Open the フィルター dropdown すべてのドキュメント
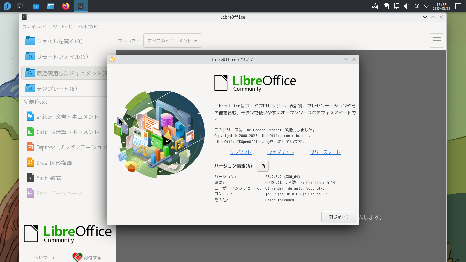Viewport: 466px width, 262px height. pos(173,41)
